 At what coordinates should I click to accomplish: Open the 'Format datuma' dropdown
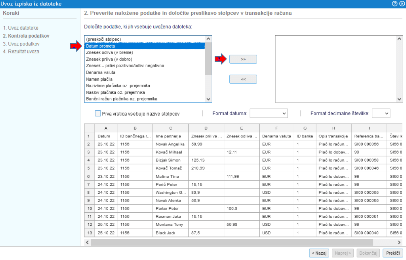[x=269, y=114]
